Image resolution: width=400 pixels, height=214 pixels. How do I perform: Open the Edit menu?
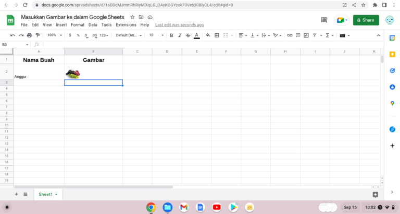click(35, 25)
